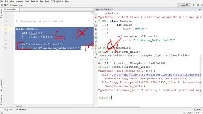This screenshot has width=203, height=114.
Task: Click the In[13] console input prompt
Action: (104, 98)
